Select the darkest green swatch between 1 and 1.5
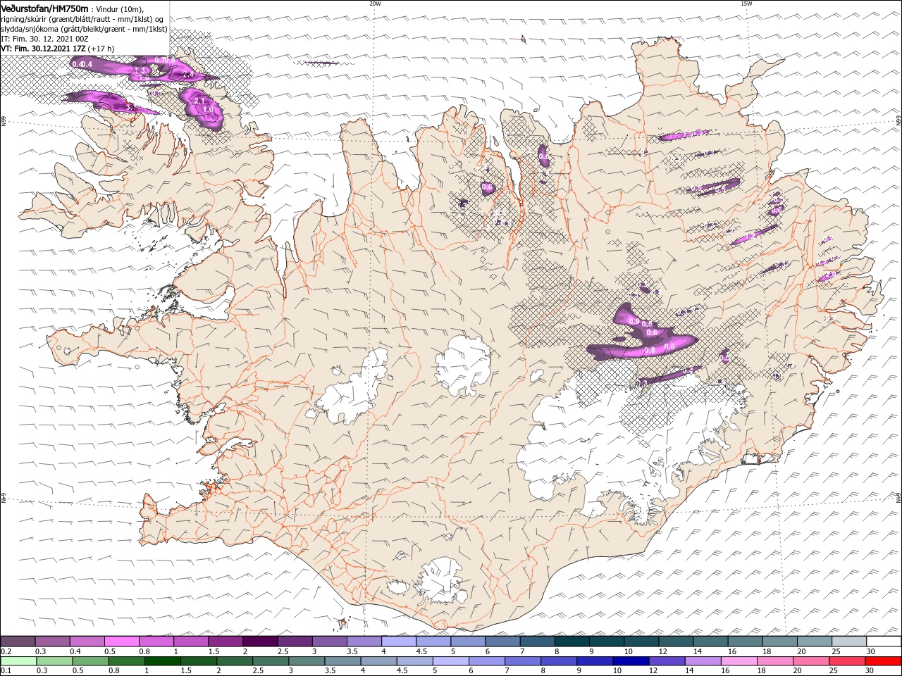Image resolution: width=902 pixels, height=676 pixels. click(163, 661)
